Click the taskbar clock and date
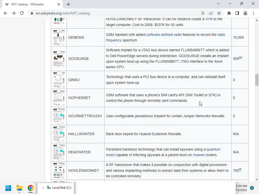This screenshot has width=259, height=194. coord(241,188)
